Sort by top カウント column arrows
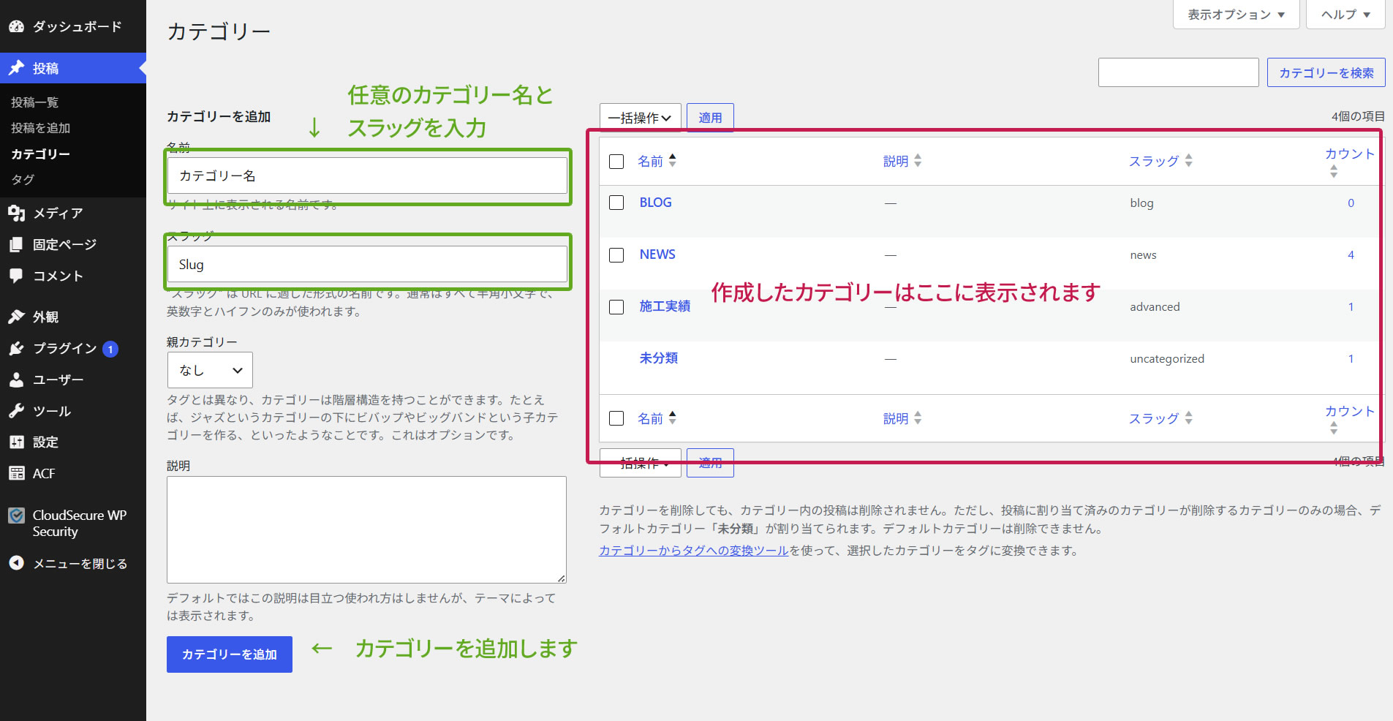This screenshot has height=721, width=1393. [x=1334, y=171]
